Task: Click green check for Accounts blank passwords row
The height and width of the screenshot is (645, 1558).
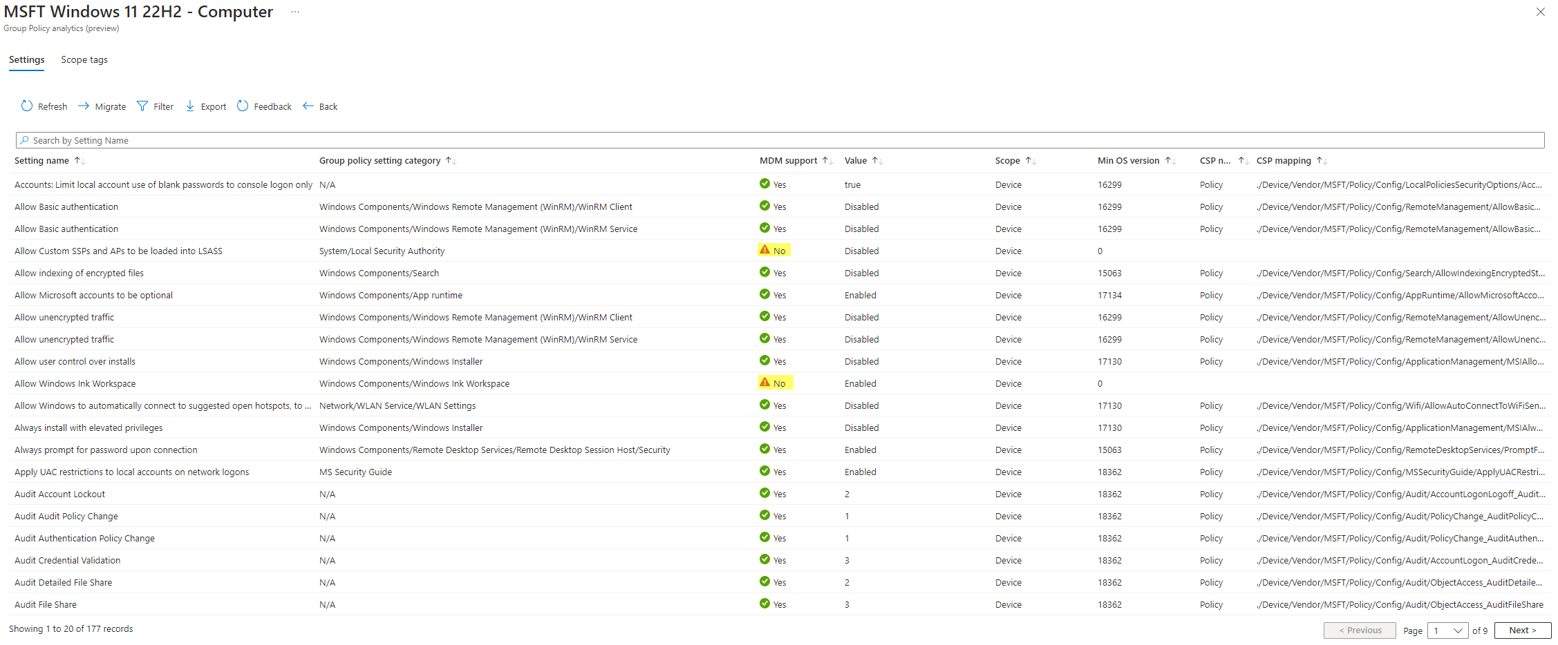Action: coord(764,184)
